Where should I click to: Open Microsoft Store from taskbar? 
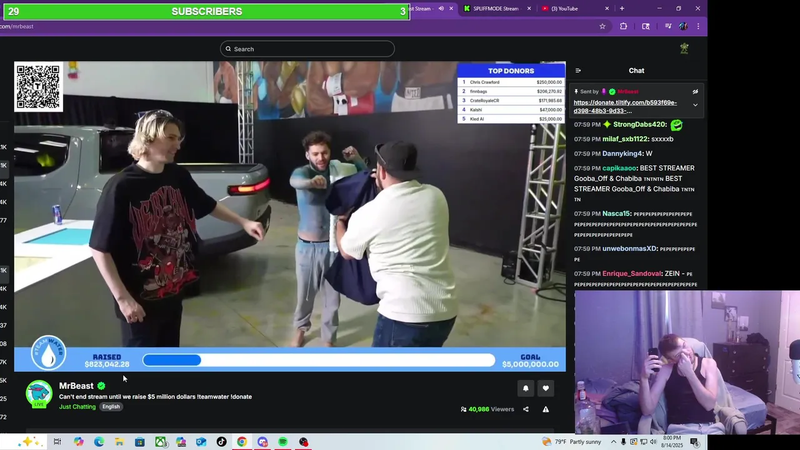[x=140, y=442]
